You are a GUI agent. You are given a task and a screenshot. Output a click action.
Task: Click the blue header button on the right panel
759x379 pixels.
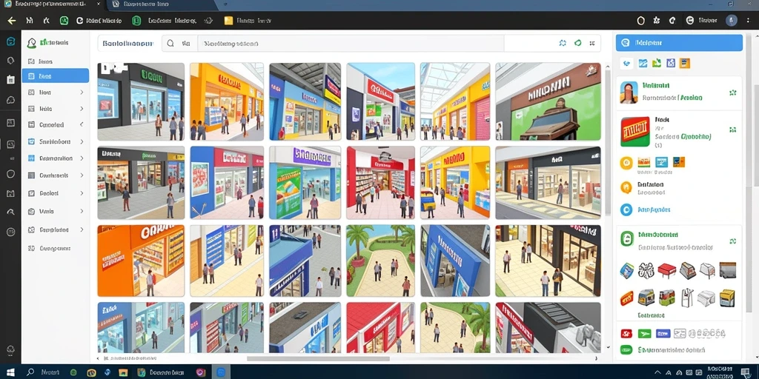(679, 42)
